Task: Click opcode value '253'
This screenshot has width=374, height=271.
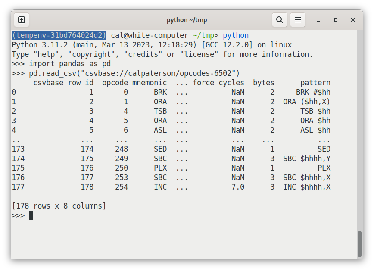Action: [x=122, y=178]
